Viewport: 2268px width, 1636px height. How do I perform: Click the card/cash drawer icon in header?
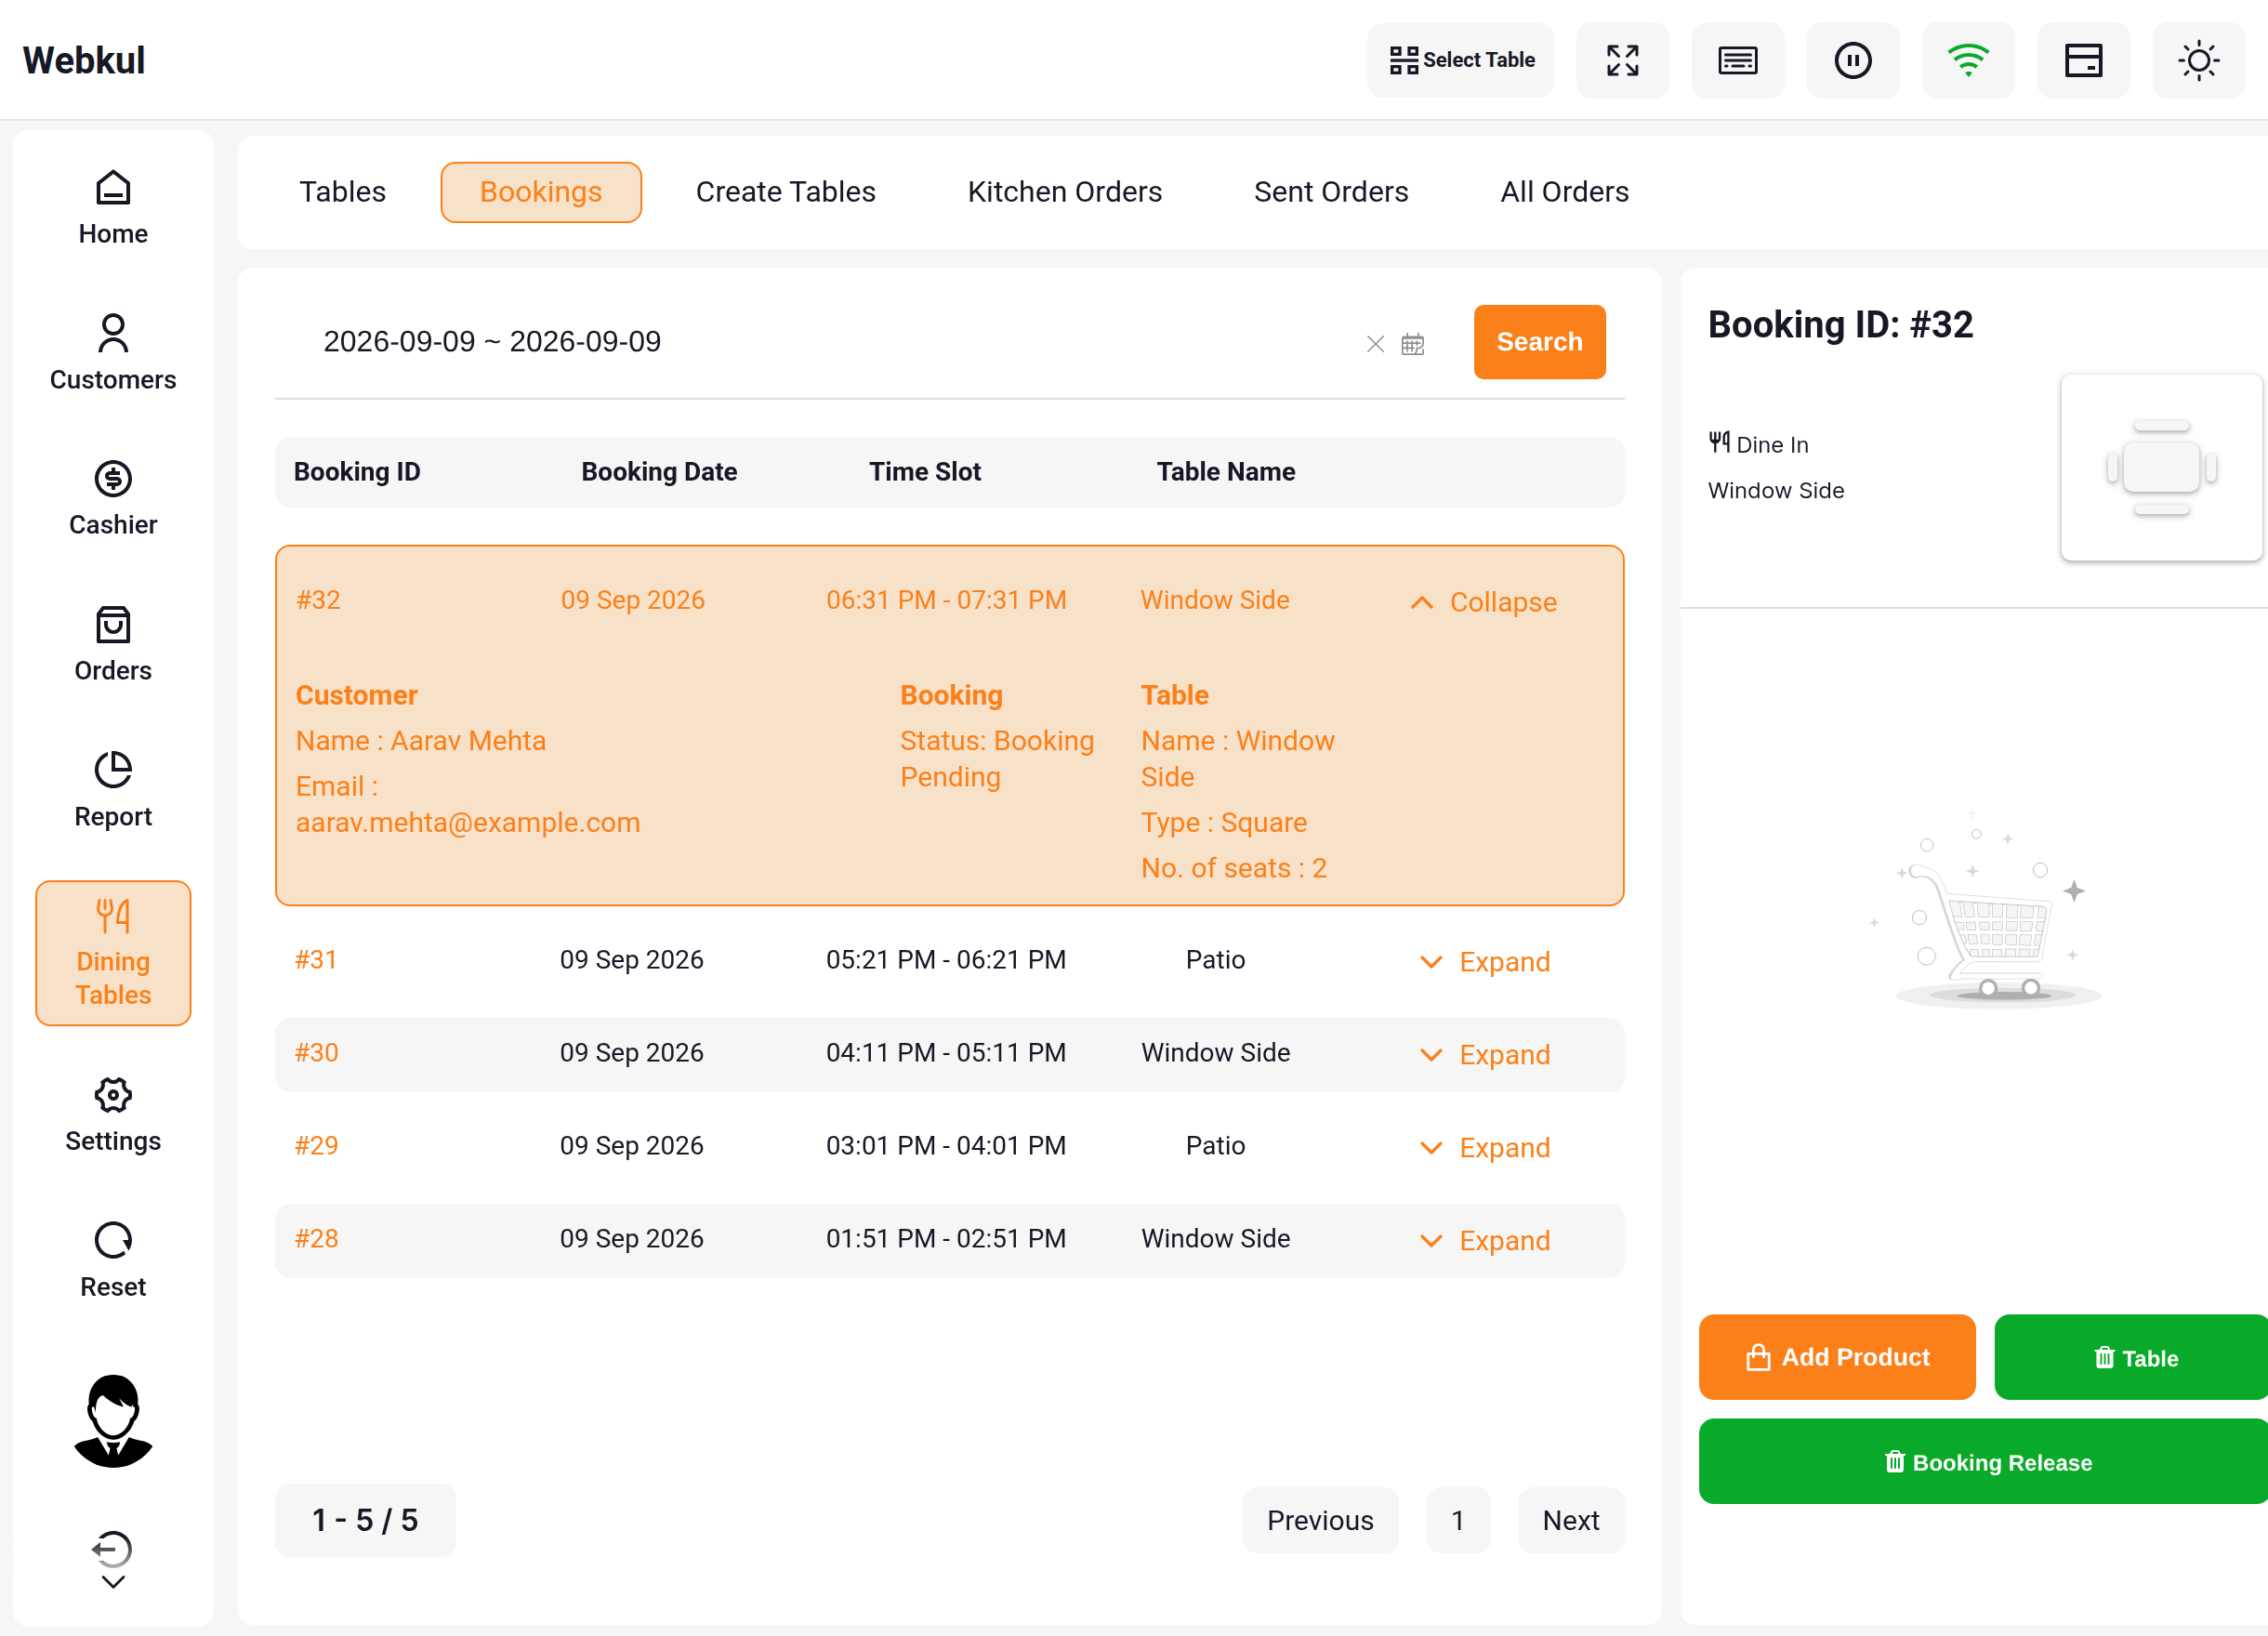2084,60
